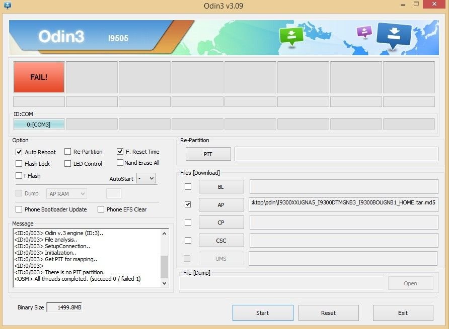Viewport: 449px width, 329px height.
Task: Enable Nand Erase All option
Action: pos(120,163)
